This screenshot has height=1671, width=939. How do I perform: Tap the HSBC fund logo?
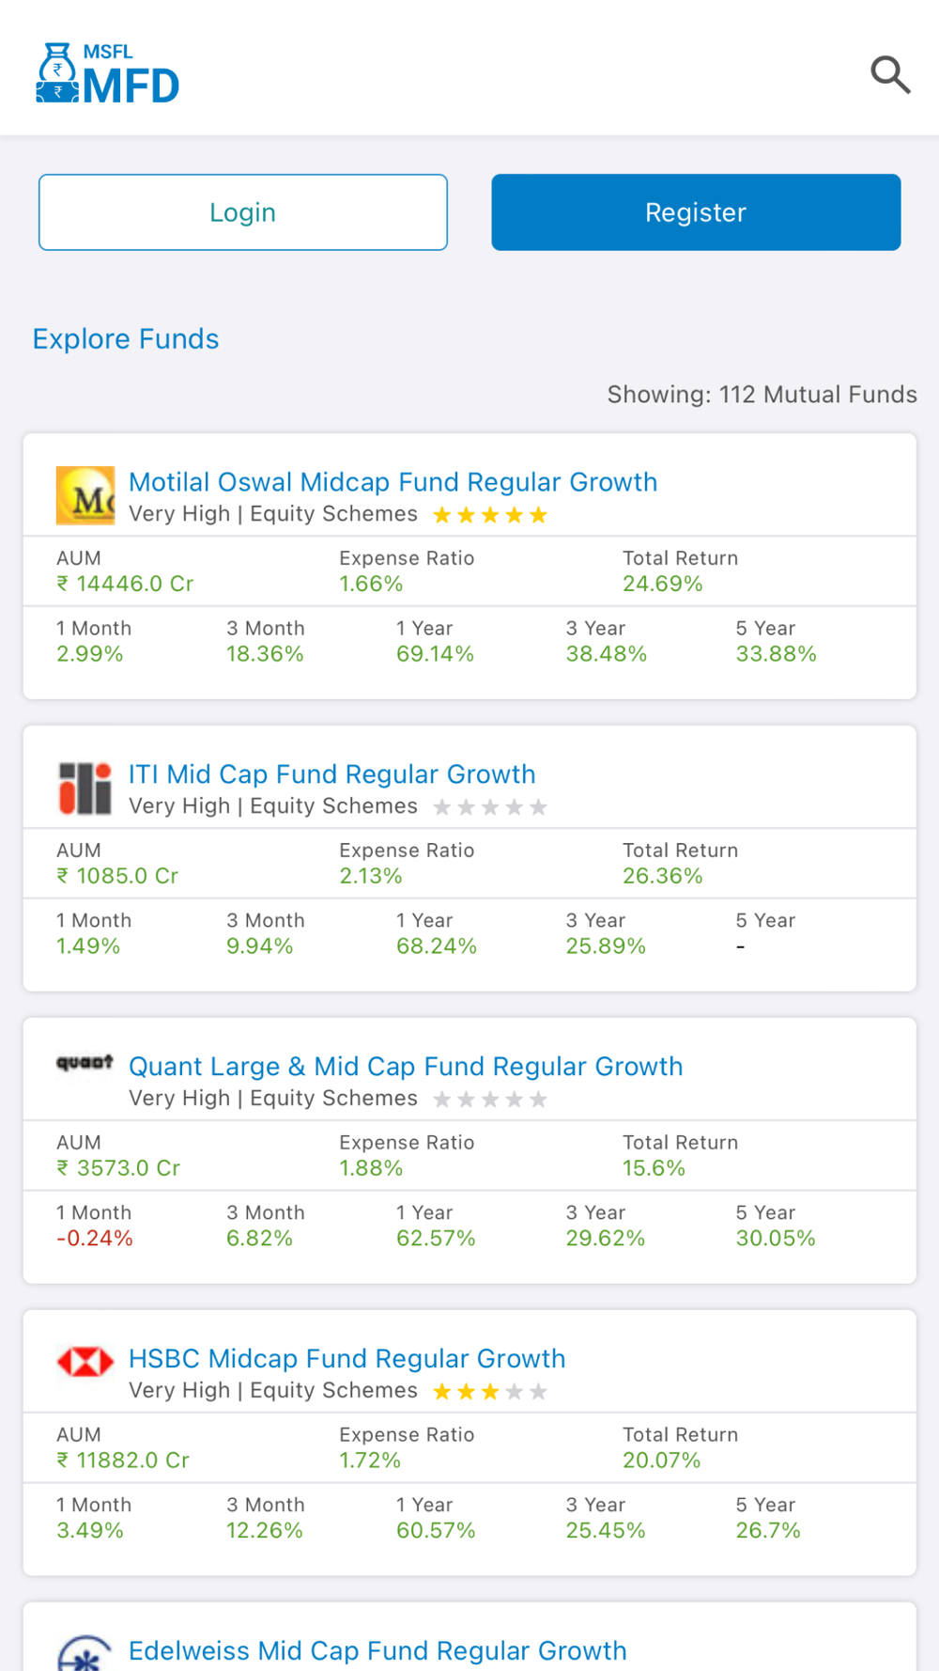(85, 1361)
